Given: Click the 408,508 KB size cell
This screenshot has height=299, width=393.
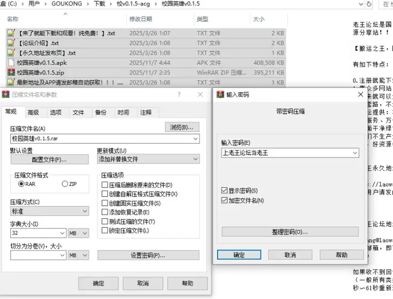Looking at the screenshot, I should point(269,63).
